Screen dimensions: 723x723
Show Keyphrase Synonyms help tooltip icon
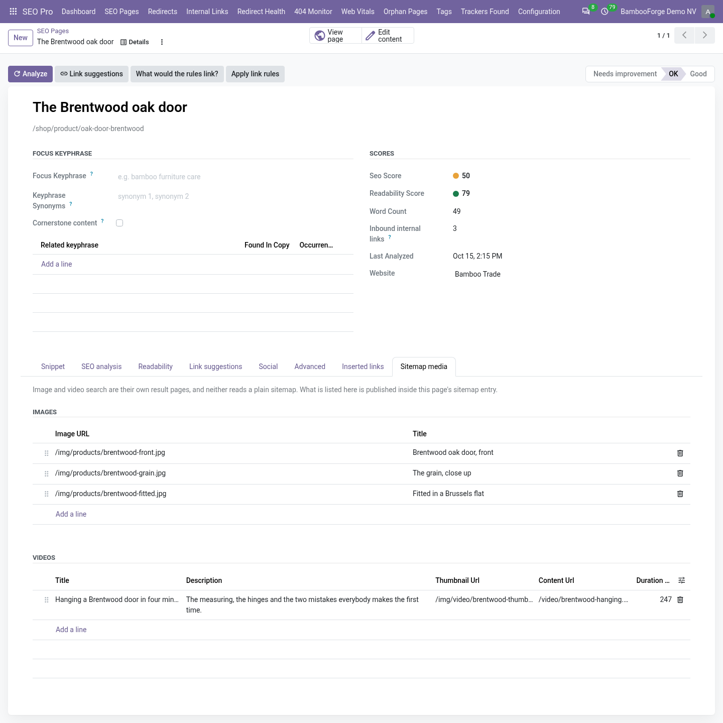(x=71, y=204)
